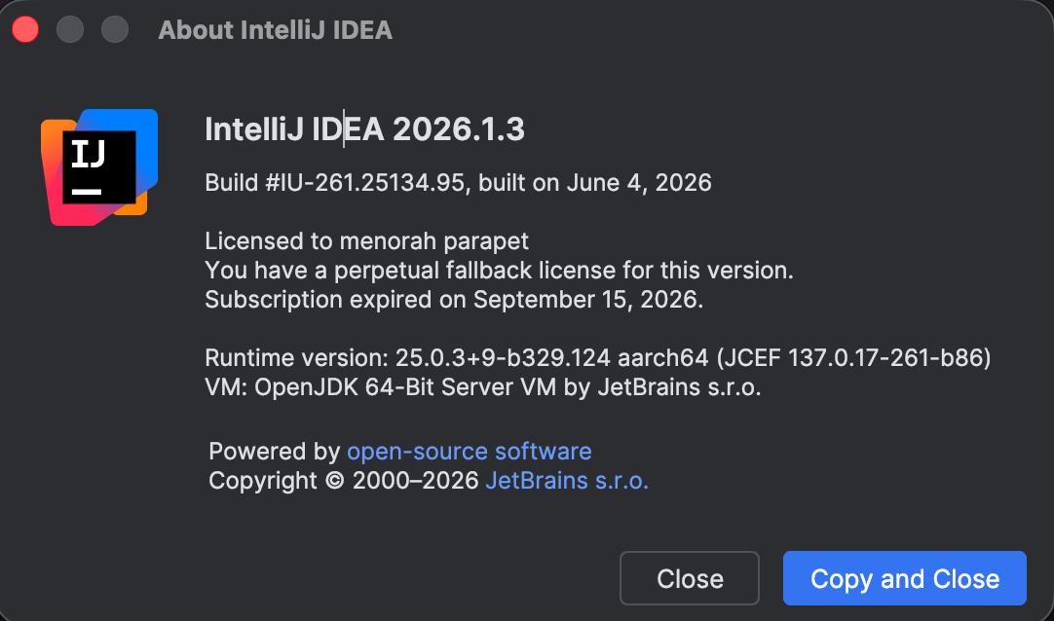
Task: Click the JCEF version in runtime line
Action: (x=853, y=358)
